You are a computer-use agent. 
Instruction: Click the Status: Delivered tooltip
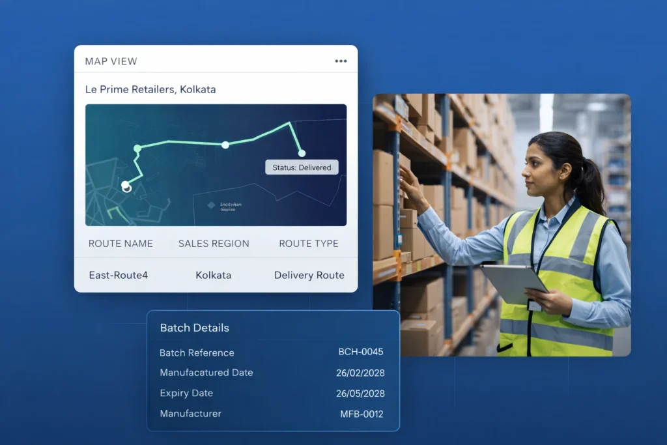302,167
